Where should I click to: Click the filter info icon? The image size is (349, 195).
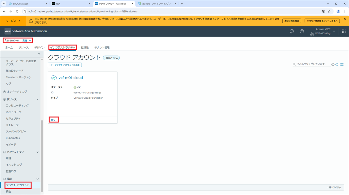tap(333, 64)
